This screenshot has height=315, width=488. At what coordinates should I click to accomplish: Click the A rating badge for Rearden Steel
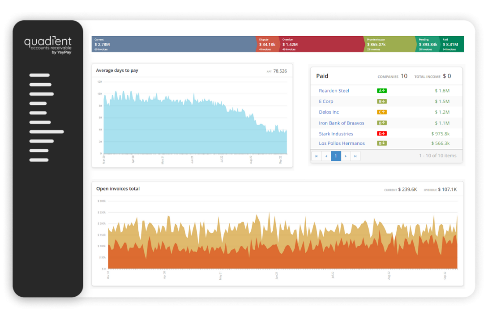381,91
